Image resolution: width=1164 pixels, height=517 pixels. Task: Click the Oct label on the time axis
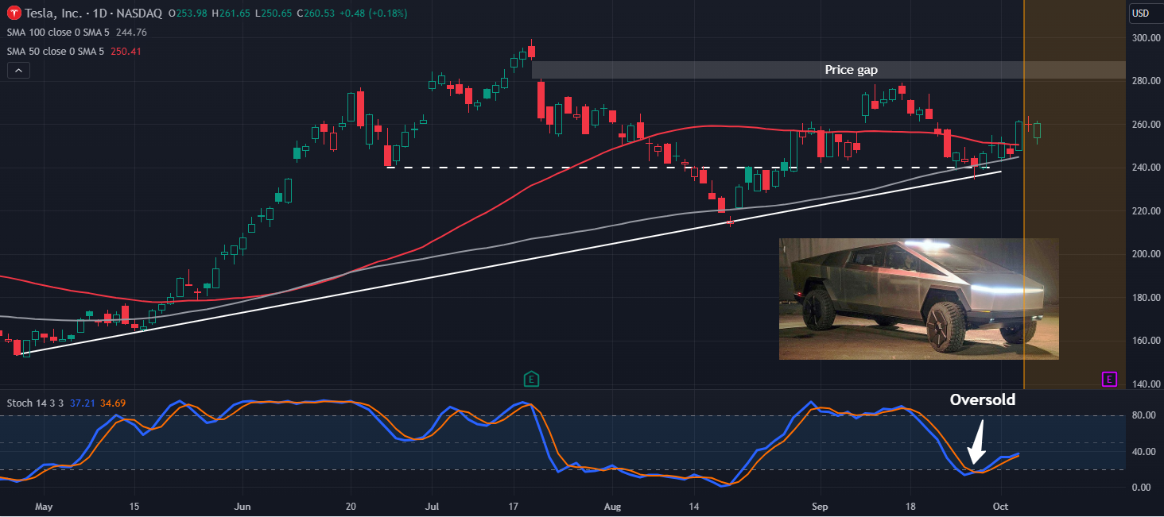(1001, 505)
